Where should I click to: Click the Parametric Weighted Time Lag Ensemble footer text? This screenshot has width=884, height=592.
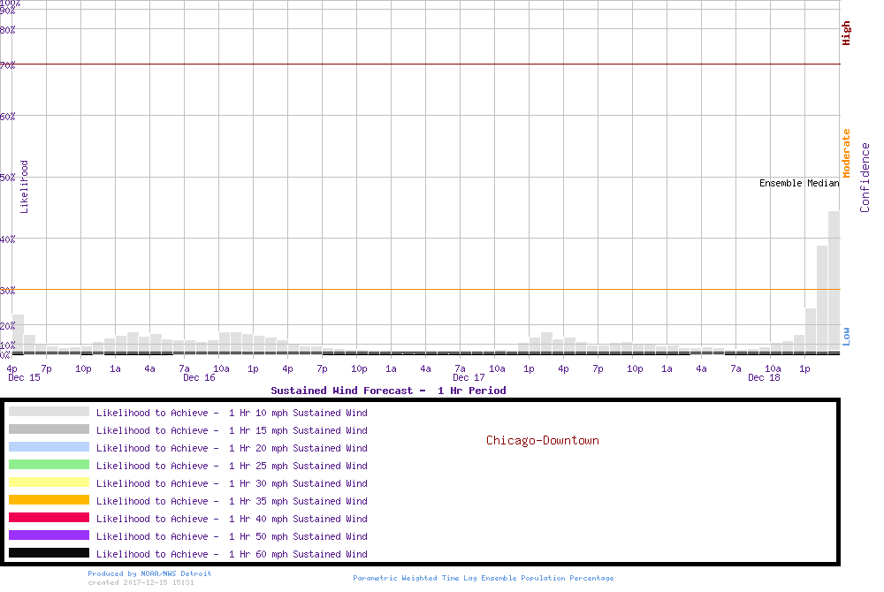[483, 578]
